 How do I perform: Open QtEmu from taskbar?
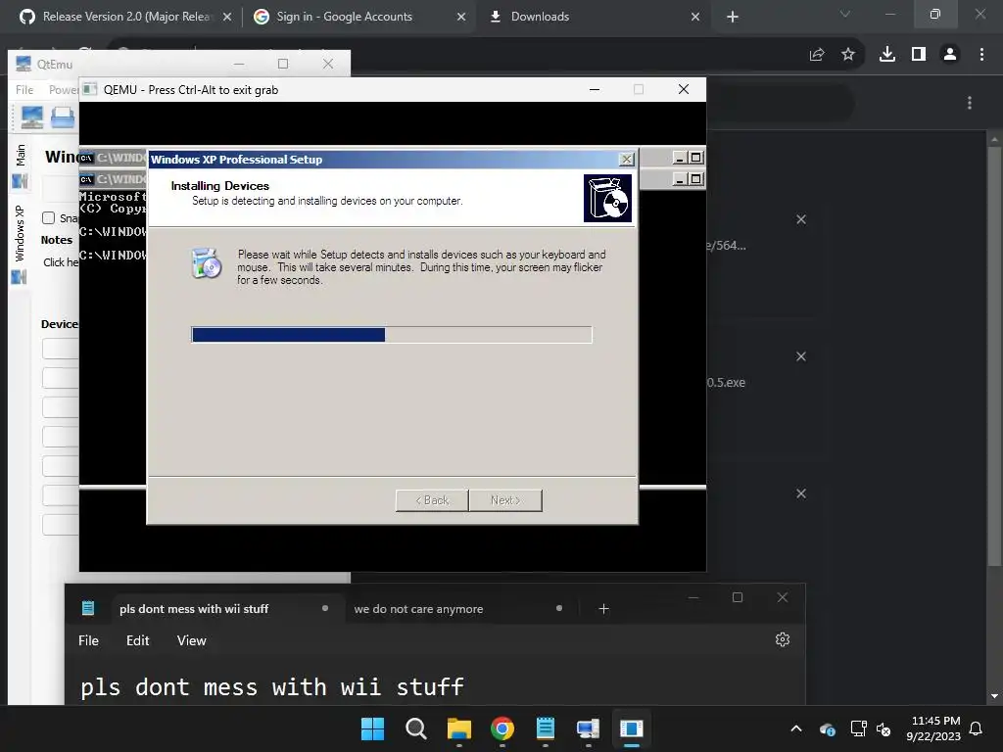click(x=588, y=728)
